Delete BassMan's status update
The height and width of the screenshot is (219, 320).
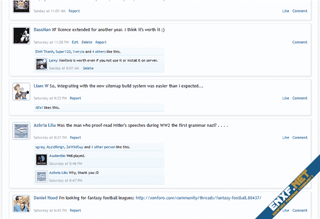click(x=87, y=42)
